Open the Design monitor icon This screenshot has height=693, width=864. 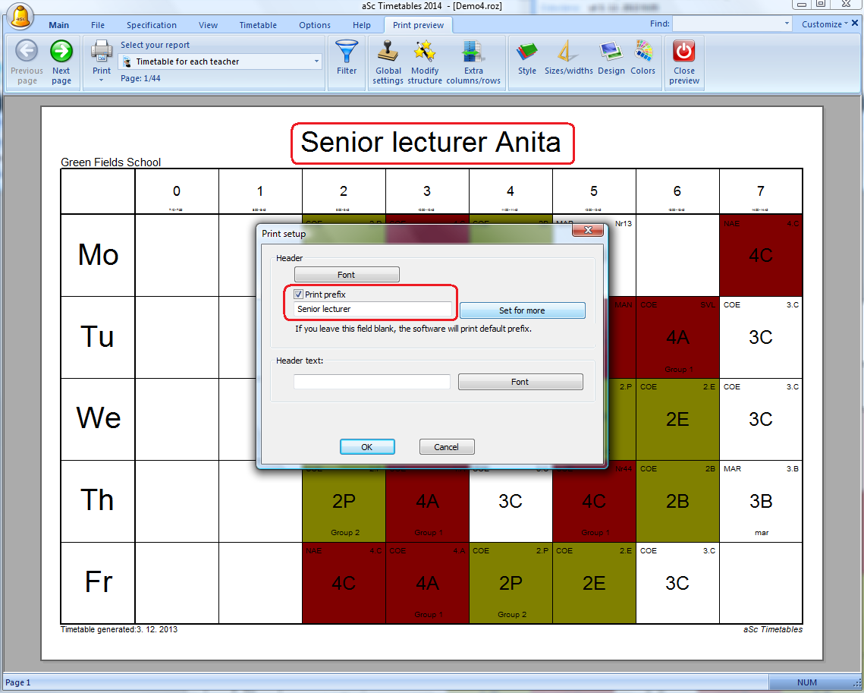[x=611, y=52]
